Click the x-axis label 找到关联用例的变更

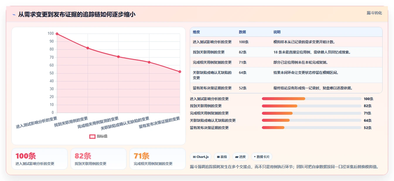(71, 121)
